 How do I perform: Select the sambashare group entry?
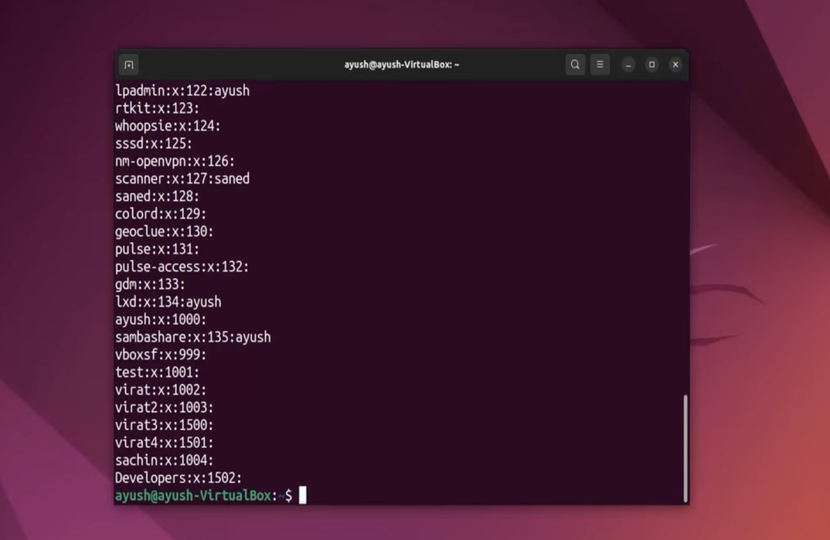[x=193, y=337]
